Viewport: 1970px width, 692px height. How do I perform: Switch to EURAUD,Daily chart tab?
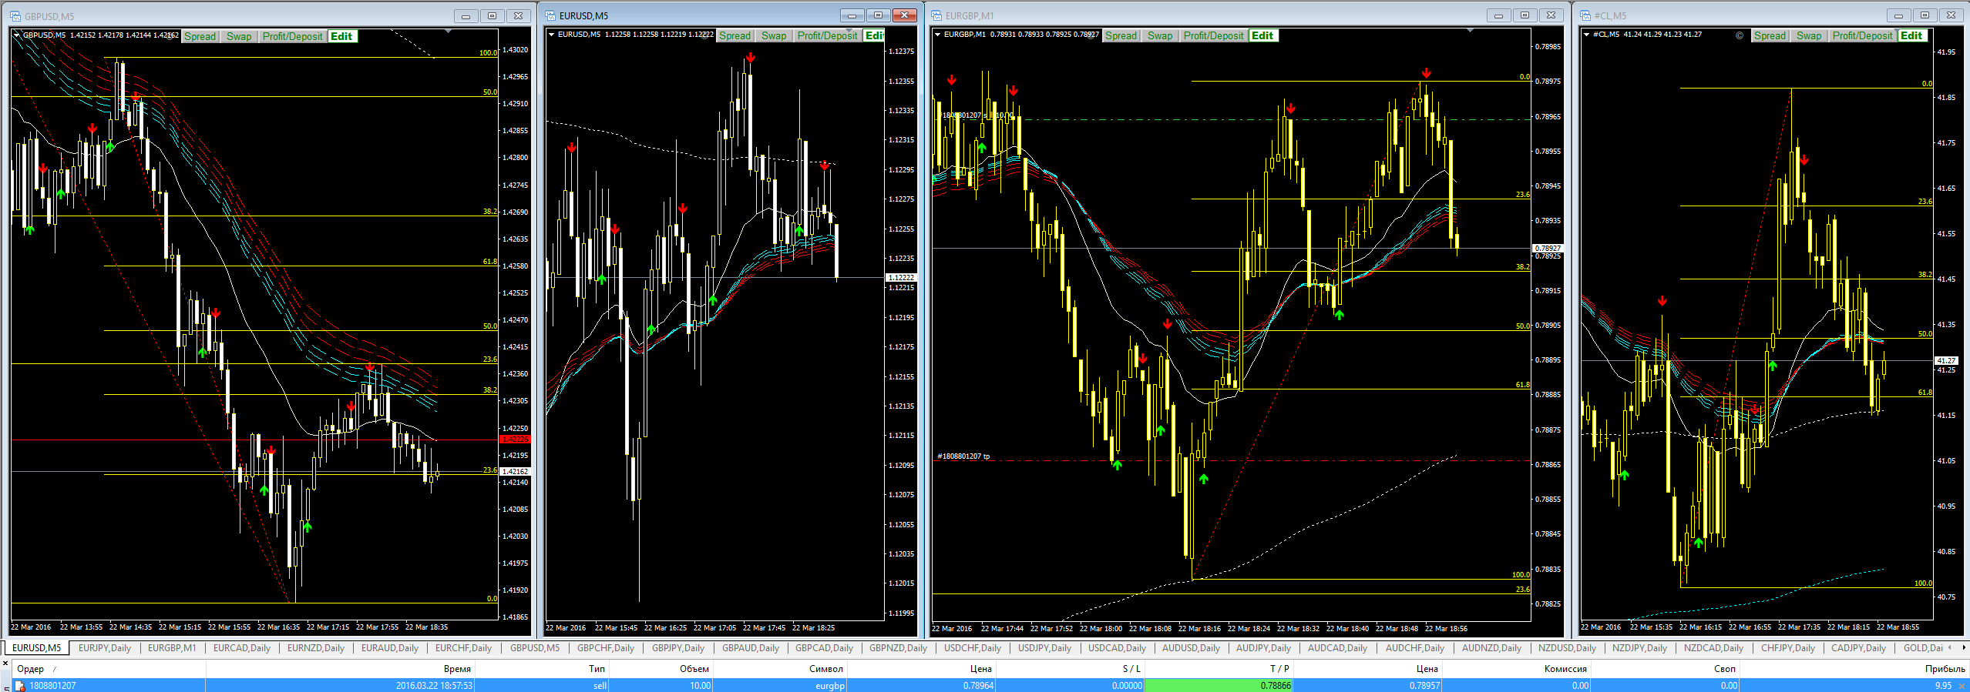pyautogui.click(x=390, y=647)
